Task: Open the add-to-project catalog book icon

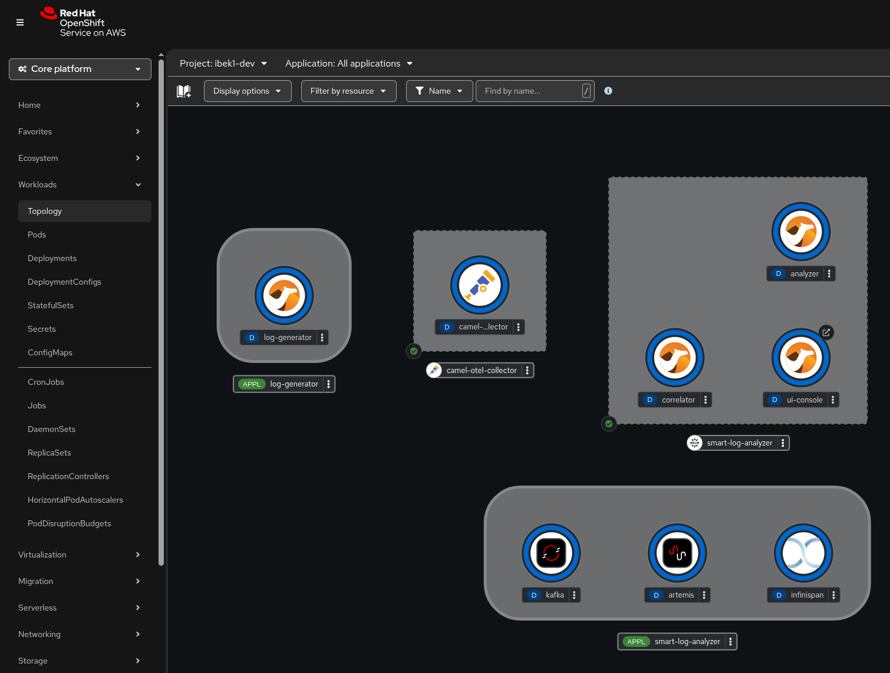Action: coord(184,91)
